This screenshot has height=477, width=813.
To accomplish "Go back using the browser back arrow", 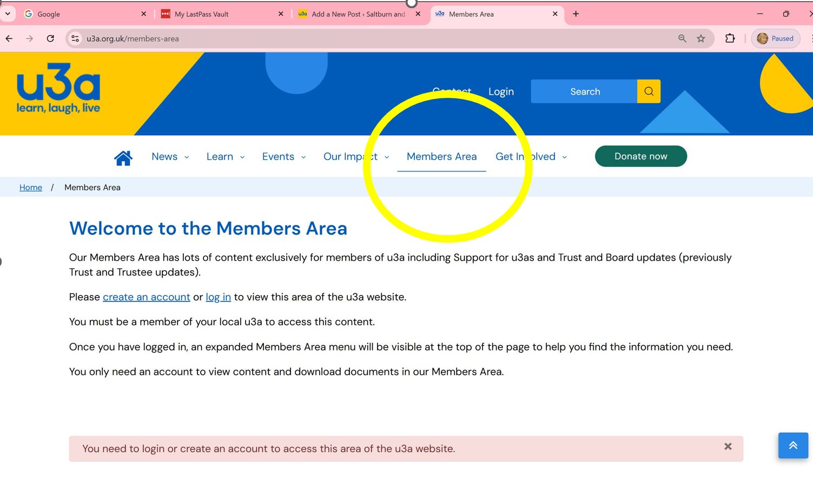I will [x=9, y=38].
